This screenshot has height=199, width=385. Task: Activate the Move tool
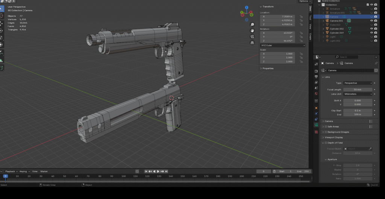point(2,23)
